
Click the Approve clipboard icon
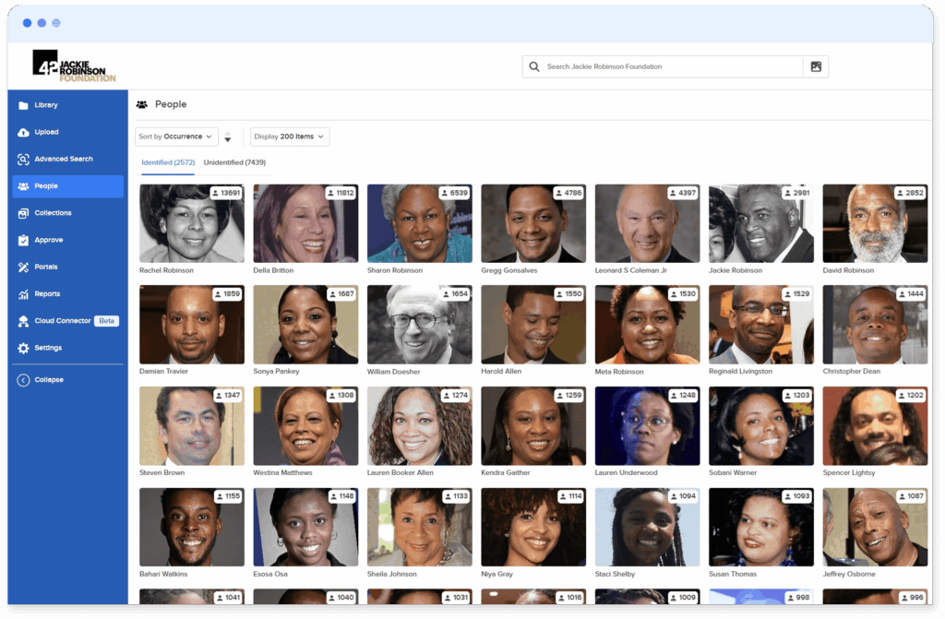[23, 240]
